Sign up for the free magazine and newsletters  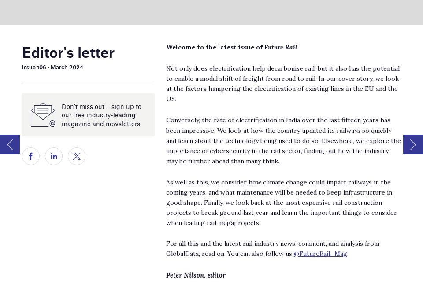pyautogui.click(x=101, y=115)
